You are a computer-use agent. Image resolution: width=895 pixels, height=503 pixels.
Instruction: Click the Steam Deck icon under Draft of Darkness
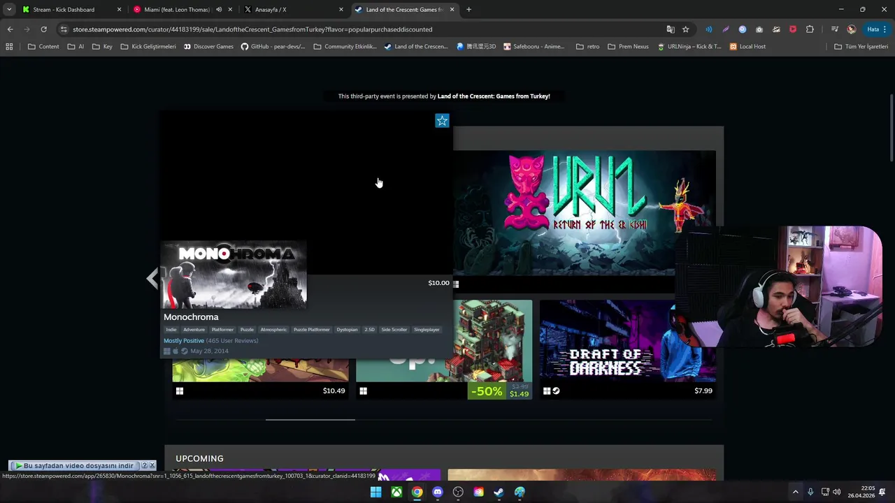point(556,391)
